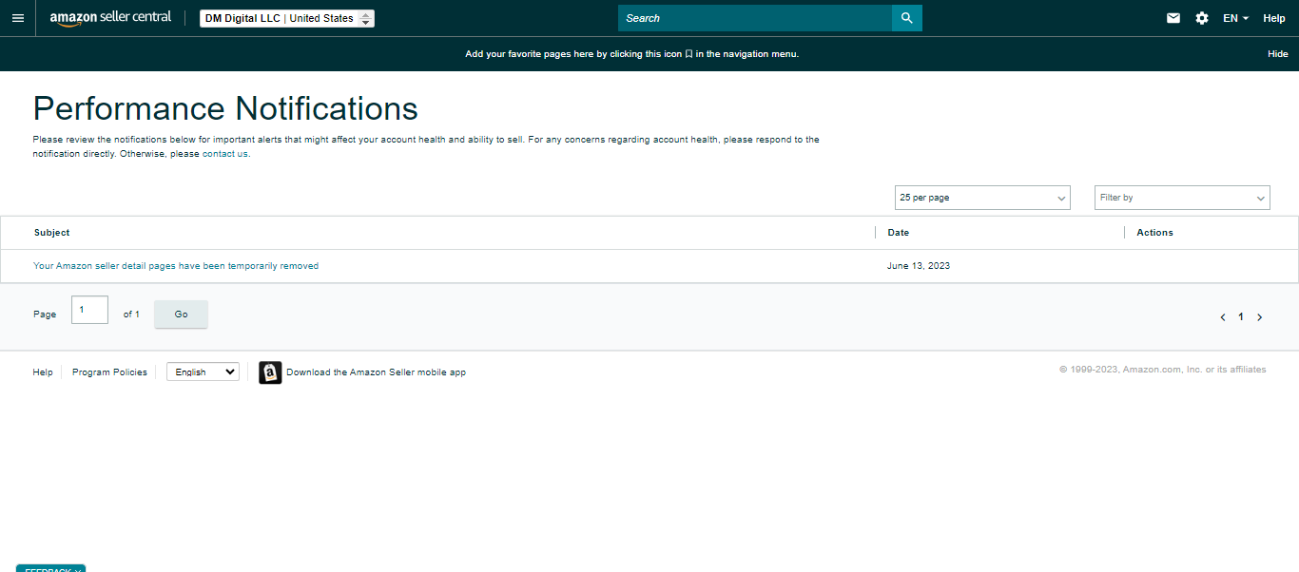Select the Performance Notifications heading
Image resolution: width=1299 pixels, height=572 pixels.
(x=225, y=108)
